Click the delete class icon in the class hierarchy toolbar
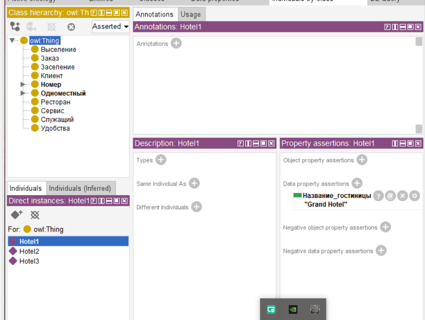The width and height of the screenshot is (425, 320). click(52, 27)
